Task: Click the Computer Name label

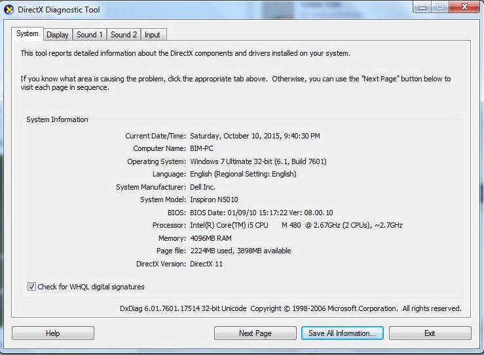Action: pos(160,148)
